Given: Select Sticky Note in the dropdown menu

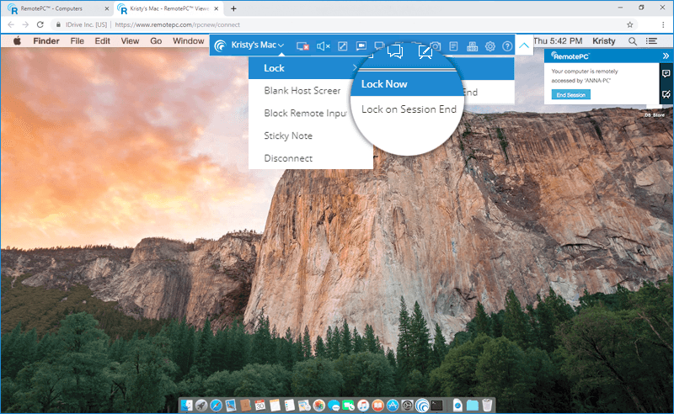Looking at the screenshot, I should [x=288, y=135].
